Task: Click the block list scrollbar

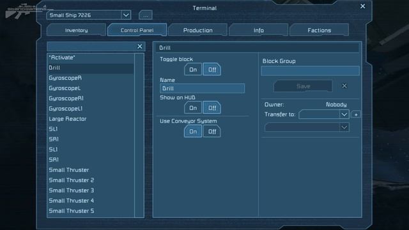Action: click(139, 135)
